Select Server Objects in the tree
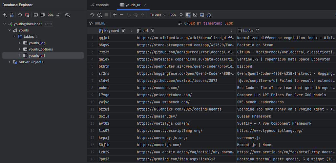Screen dimensions: 336x163 pos(31,62)
